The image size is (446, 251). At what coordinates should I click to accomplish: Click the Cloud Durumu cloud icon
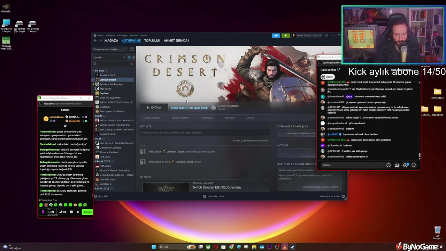coord(213,108)
